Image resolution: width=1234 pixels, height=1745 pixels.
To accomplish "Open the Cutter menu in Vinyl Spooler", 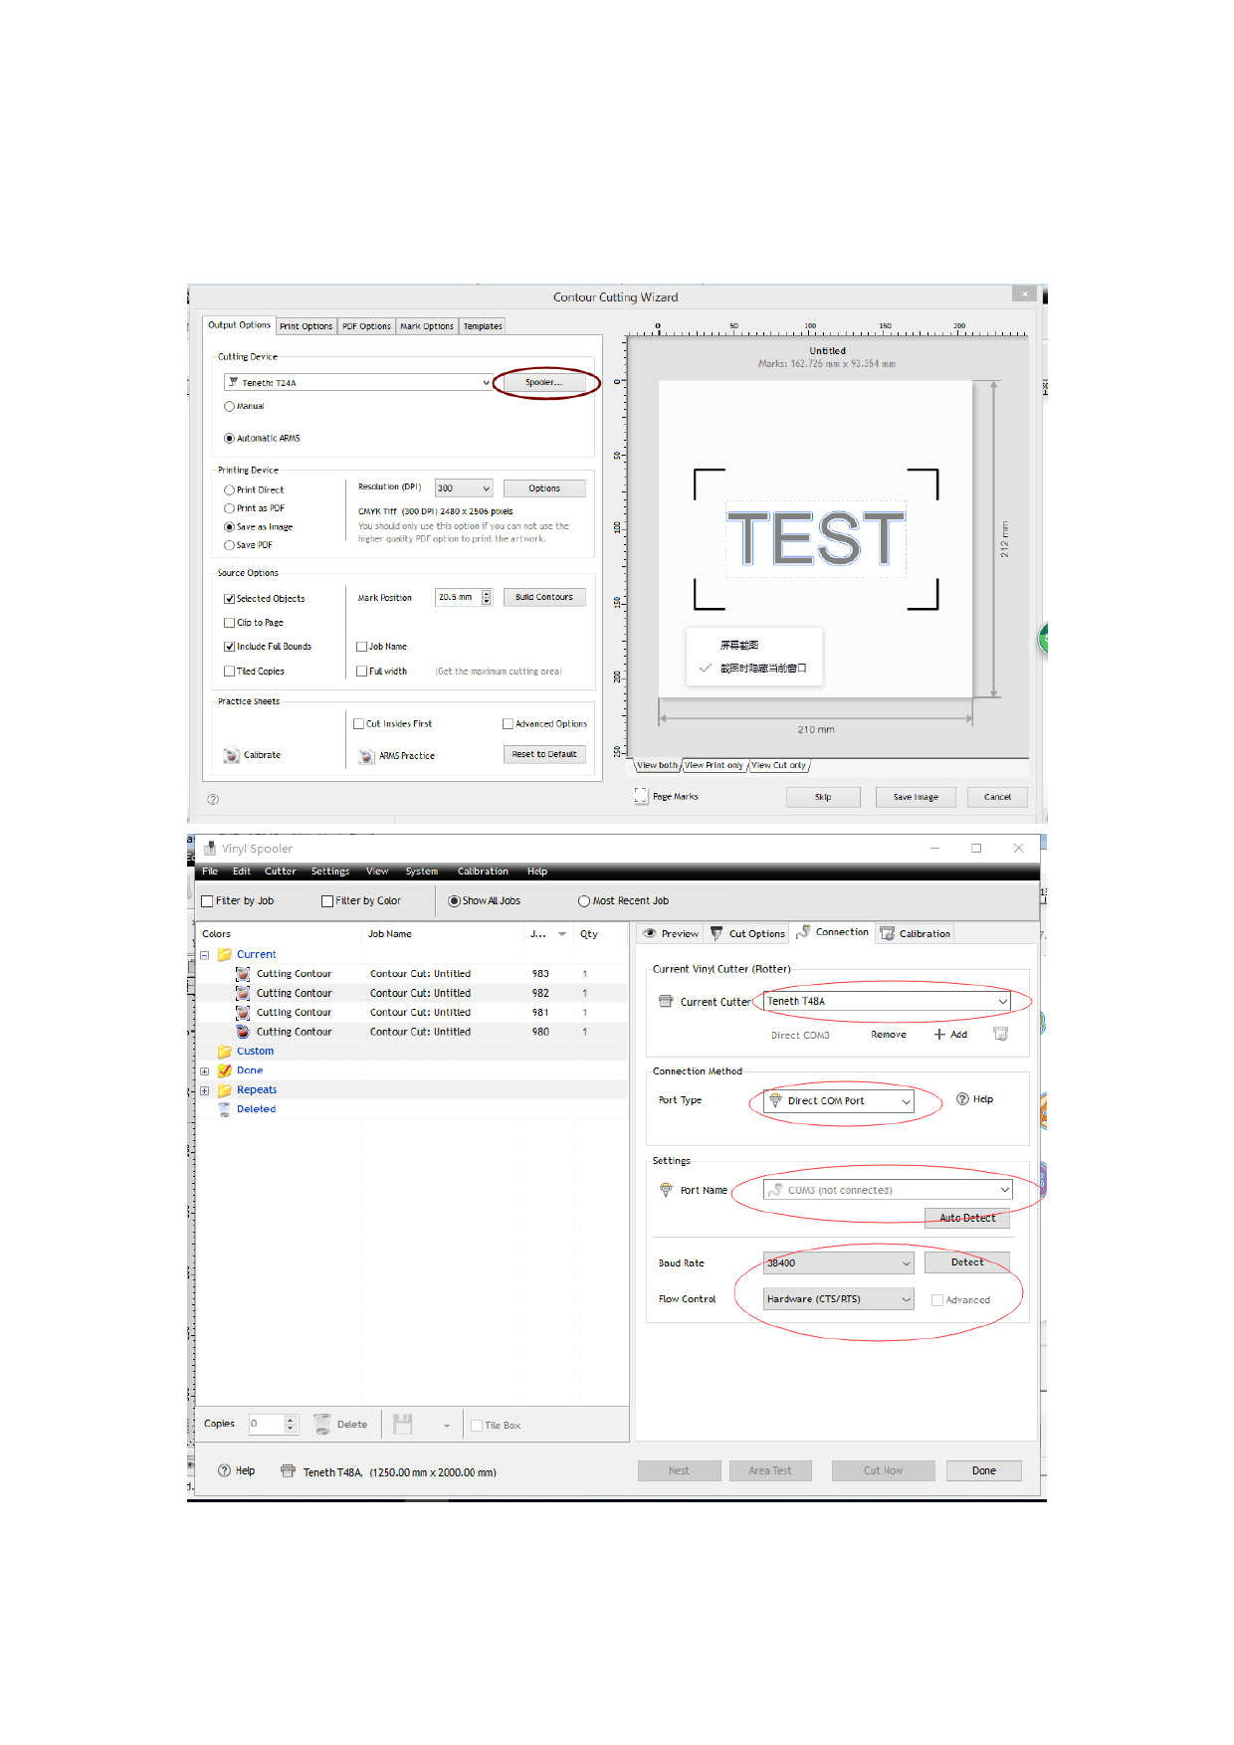I will tap(280, 872).
